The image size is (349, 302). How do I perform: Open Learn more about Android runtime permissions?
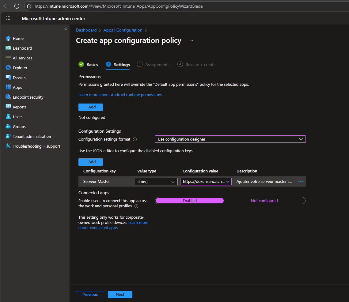(120, 95)
